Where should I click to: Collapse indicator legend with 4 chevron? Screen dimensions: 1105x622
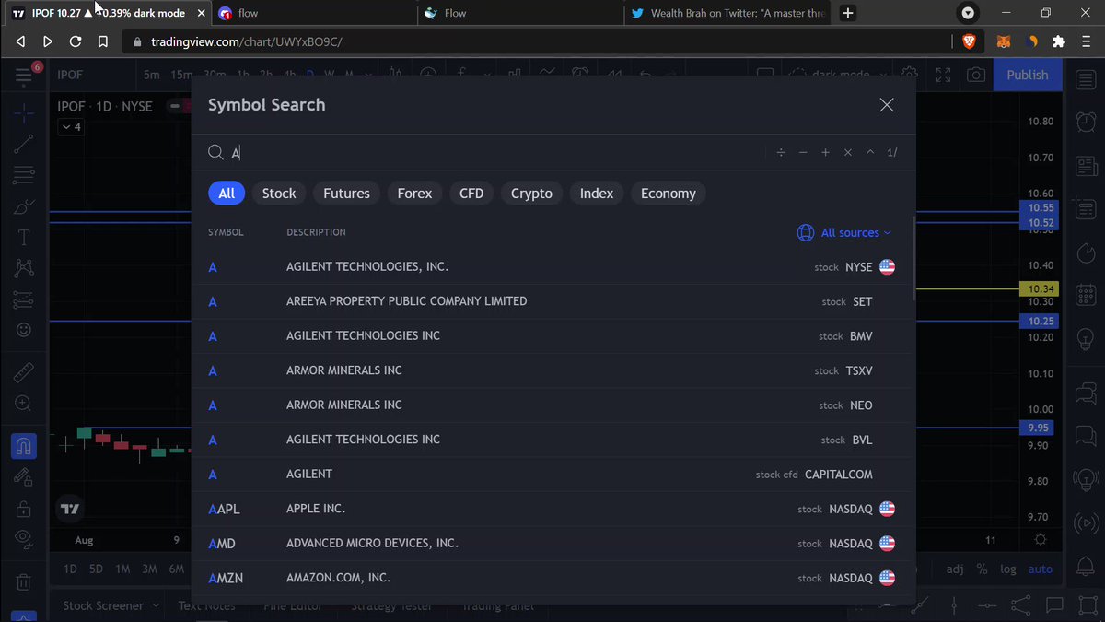pos(71,127)
